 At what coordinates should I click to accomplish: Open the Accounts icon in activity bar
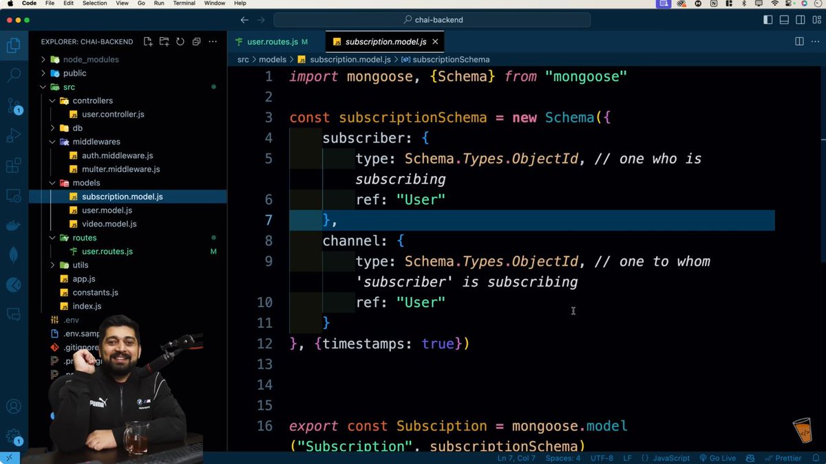pos(15,406)
